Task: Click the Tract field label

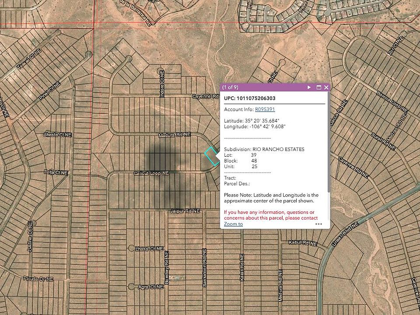Action: click(230, 178)
